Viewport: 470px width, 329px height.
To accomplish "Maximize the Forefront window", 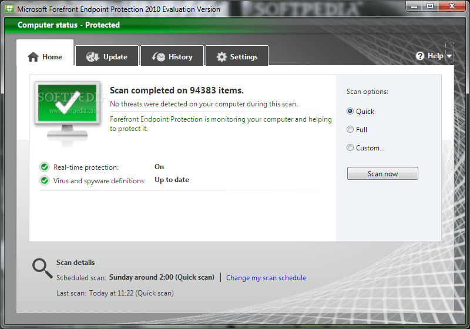I will (x=430, y=6).
